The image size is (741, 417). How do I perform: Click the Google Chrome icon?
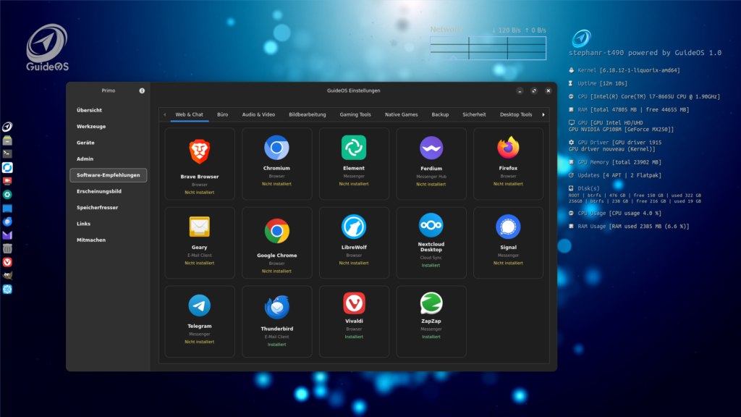pyautogui.click(x=277, y=231)
